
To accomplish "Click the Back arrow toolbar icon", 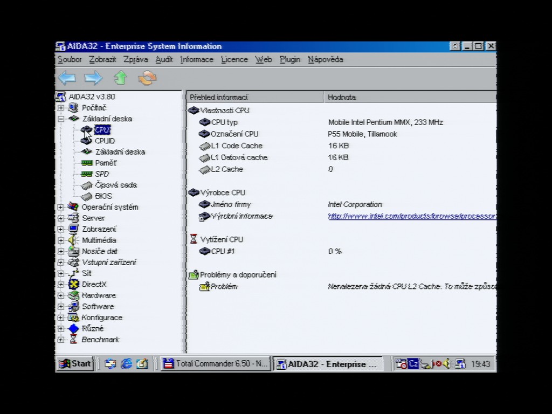I will 67,78.
